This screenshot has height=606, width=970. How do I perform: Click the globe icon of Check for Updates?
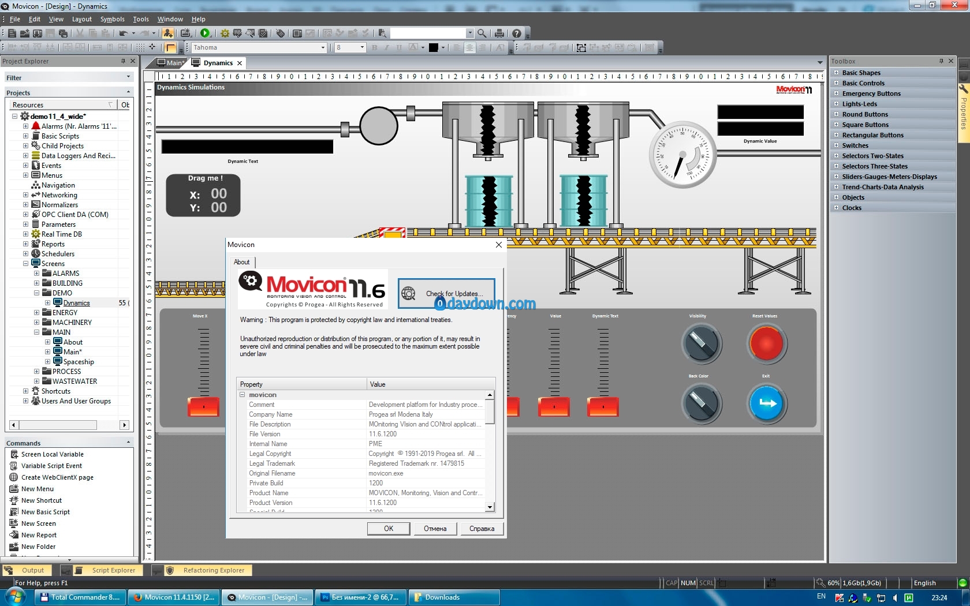[x=408, y=293]
